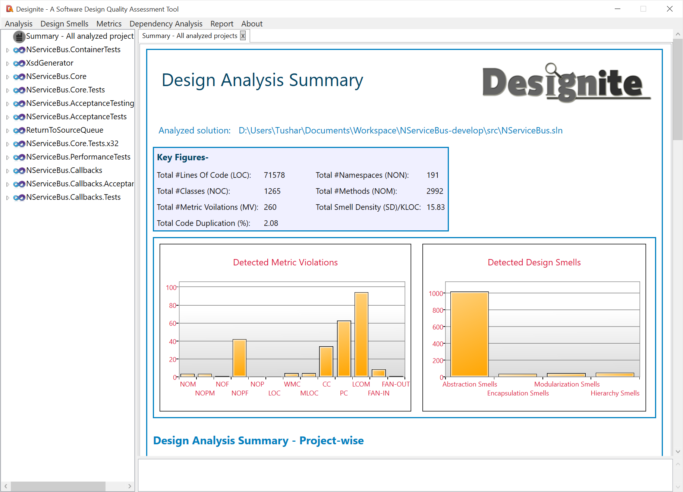Click the Detected Metric Violations chart title
Viewport: 683px width, 492px height.
pos(285,262)
